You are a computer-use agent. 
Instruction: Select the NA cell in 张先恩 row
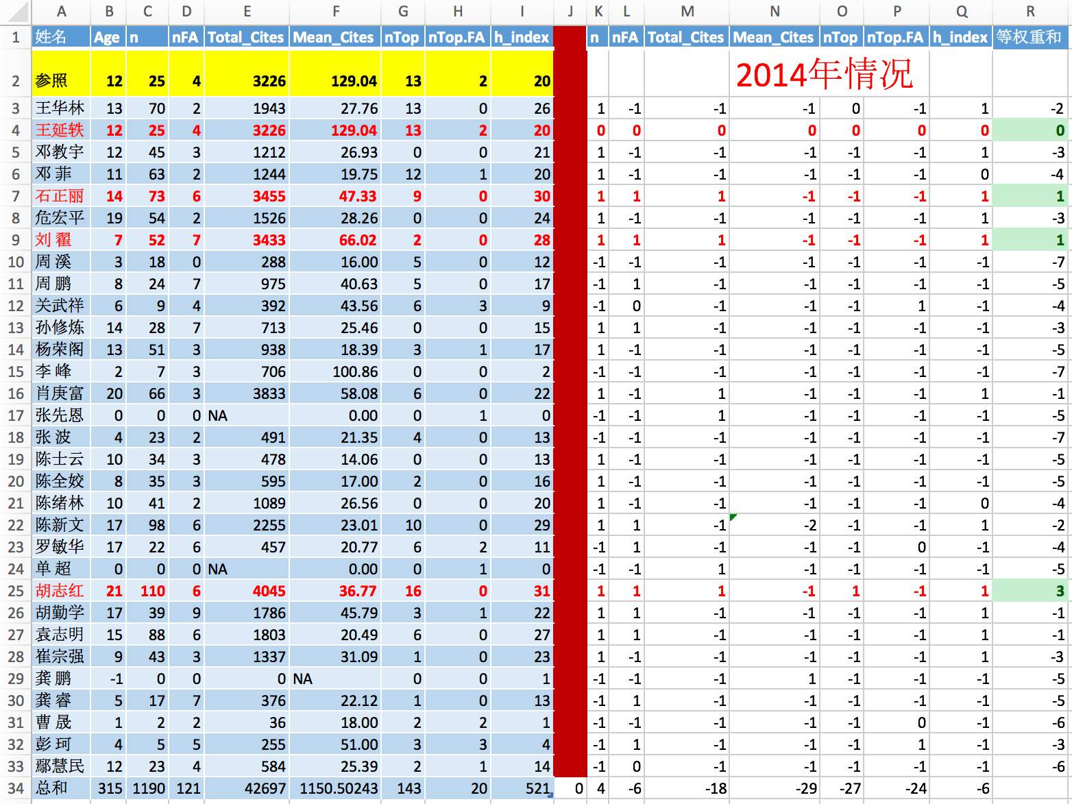click(x=247, y=415)
